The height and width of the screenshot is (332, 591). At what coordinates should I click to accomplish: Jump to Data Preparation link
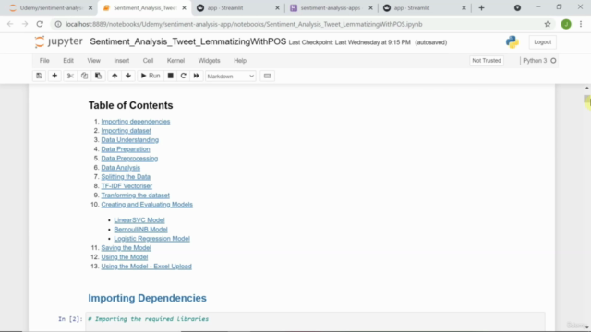(x=126, y=149)
